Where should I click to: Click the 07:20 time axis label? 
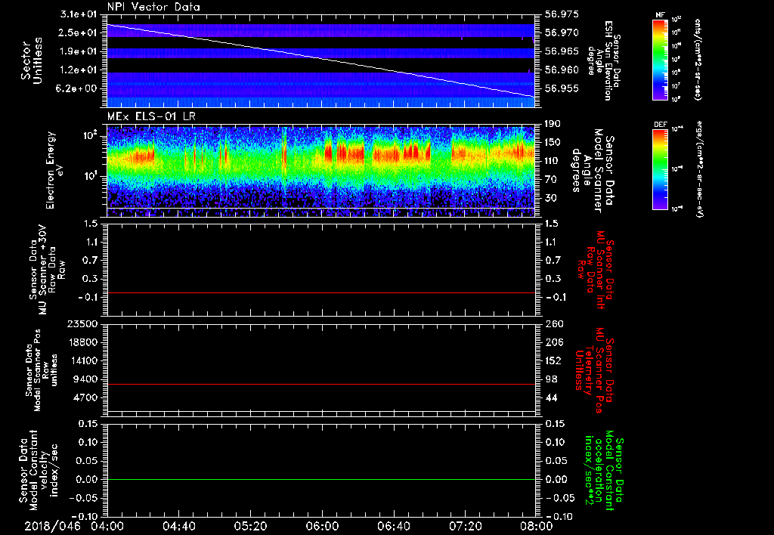click(x=466, y=525)
